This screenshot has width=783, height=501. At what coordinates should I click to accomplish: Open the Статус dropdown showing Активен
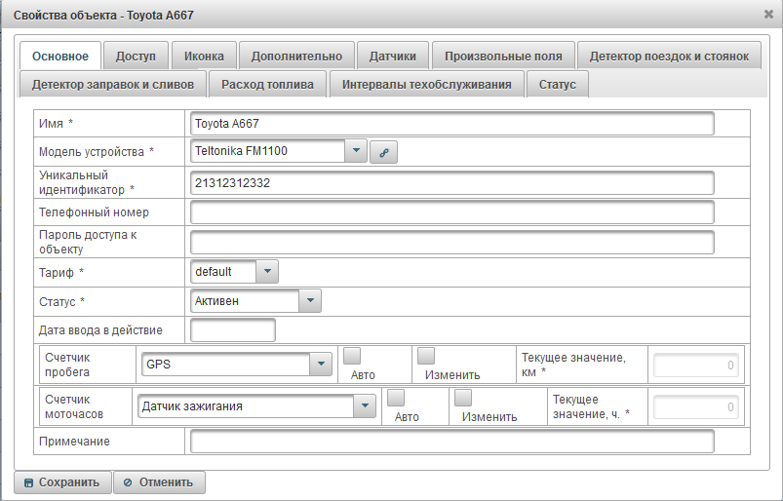(x=310, y=301)
